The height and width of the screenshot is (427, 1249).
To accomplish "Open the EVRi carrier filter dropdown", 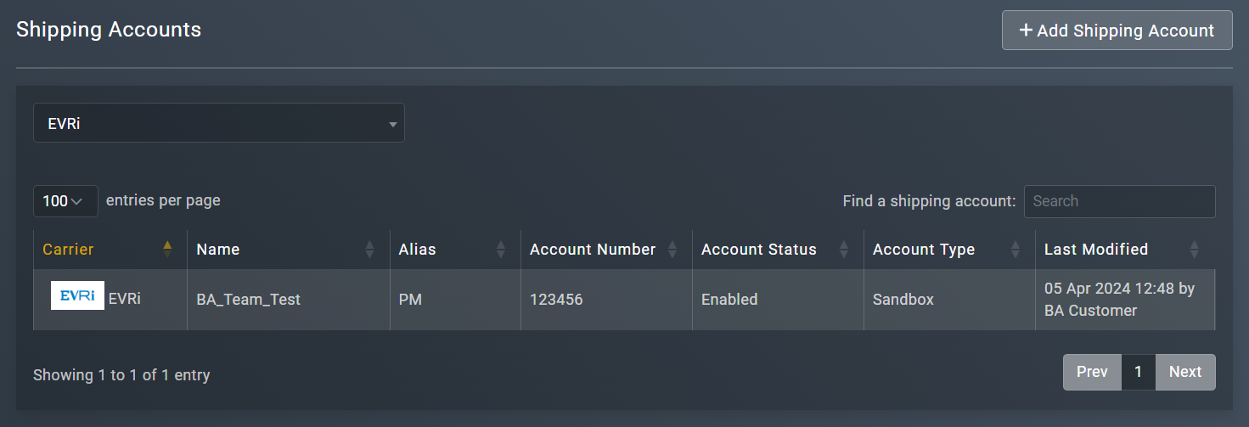I will coord(219,123).
